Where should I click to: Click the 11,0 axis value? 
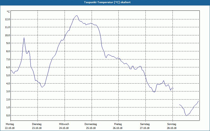(7, 27)
